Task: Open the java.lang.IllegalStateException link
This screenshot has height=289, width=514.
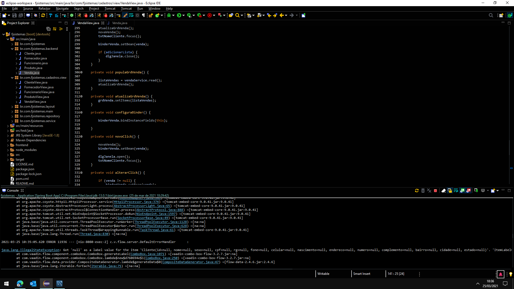Action: tap(30, 250)
